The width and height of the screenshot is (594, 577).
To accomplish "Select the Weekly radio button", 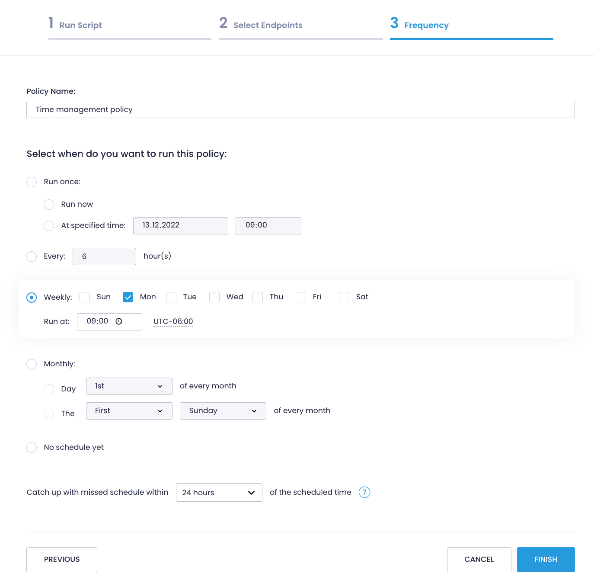I will (x=32, y=298).
